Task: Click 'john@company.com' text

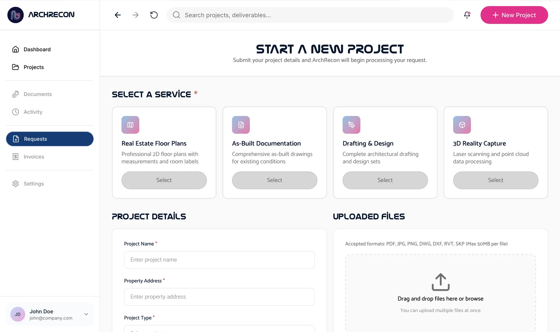Action: pos(51,318)
